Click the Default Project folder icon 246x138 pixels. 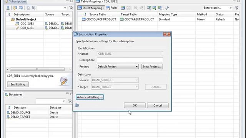tap(13, 20)
